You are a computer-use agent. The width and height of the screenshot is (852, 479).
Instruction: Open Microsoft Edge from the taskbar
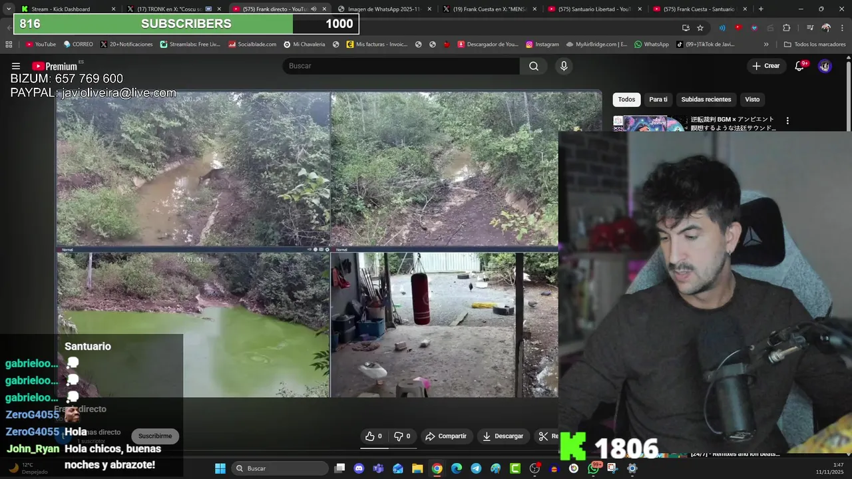point(457,468)
